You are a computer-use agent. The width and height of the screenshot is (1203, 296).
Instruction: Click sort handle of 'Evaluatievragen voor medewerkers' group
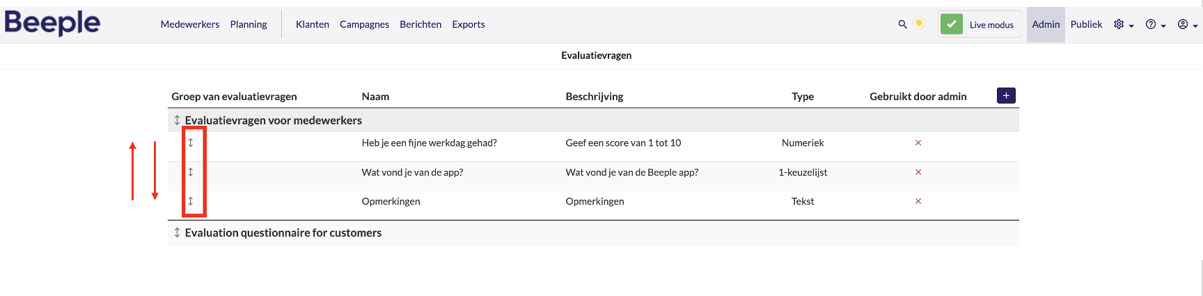tap(177, 120)
